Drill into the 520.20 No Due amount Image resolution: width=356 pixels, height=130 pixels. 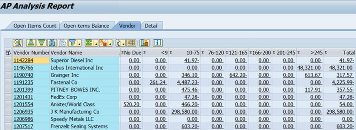pos(131,104)
